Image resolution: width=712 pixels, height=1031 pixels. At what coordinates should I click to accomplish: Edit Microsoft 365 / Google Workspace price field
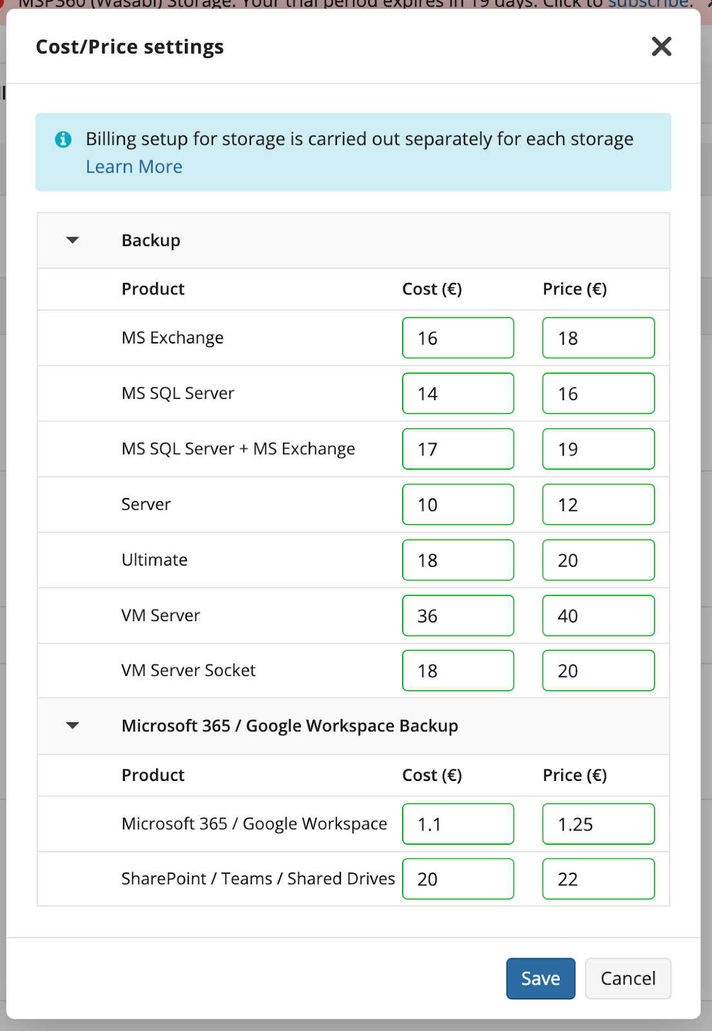coord(599,824)
